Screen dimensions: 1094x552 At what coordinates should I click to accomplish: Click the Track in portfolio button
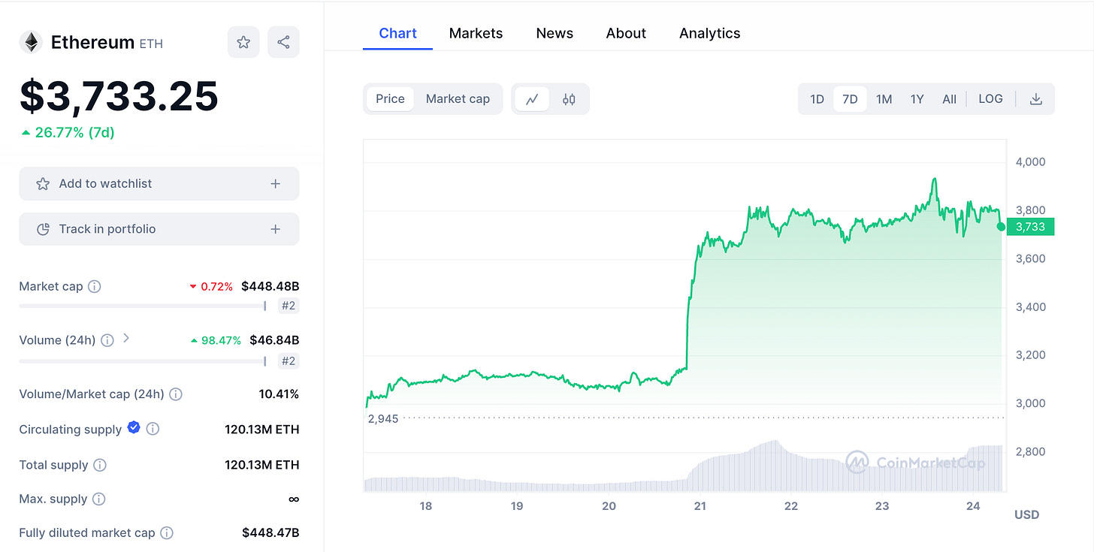tap(159, 229)
